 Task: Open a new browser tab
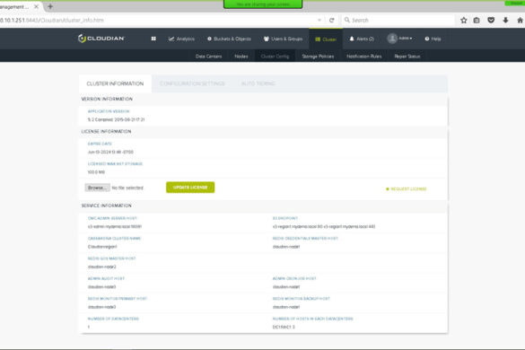[x=50, y=6]
